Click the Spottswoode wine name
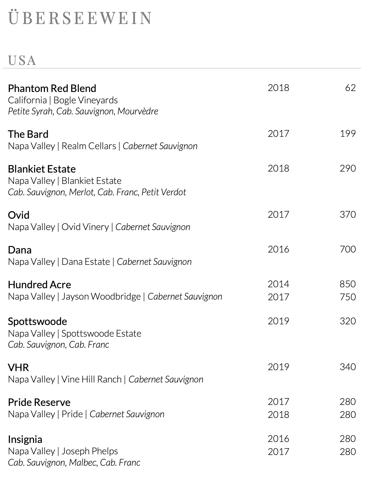Viewport: 371px width, 479px height. pos(37,321)
